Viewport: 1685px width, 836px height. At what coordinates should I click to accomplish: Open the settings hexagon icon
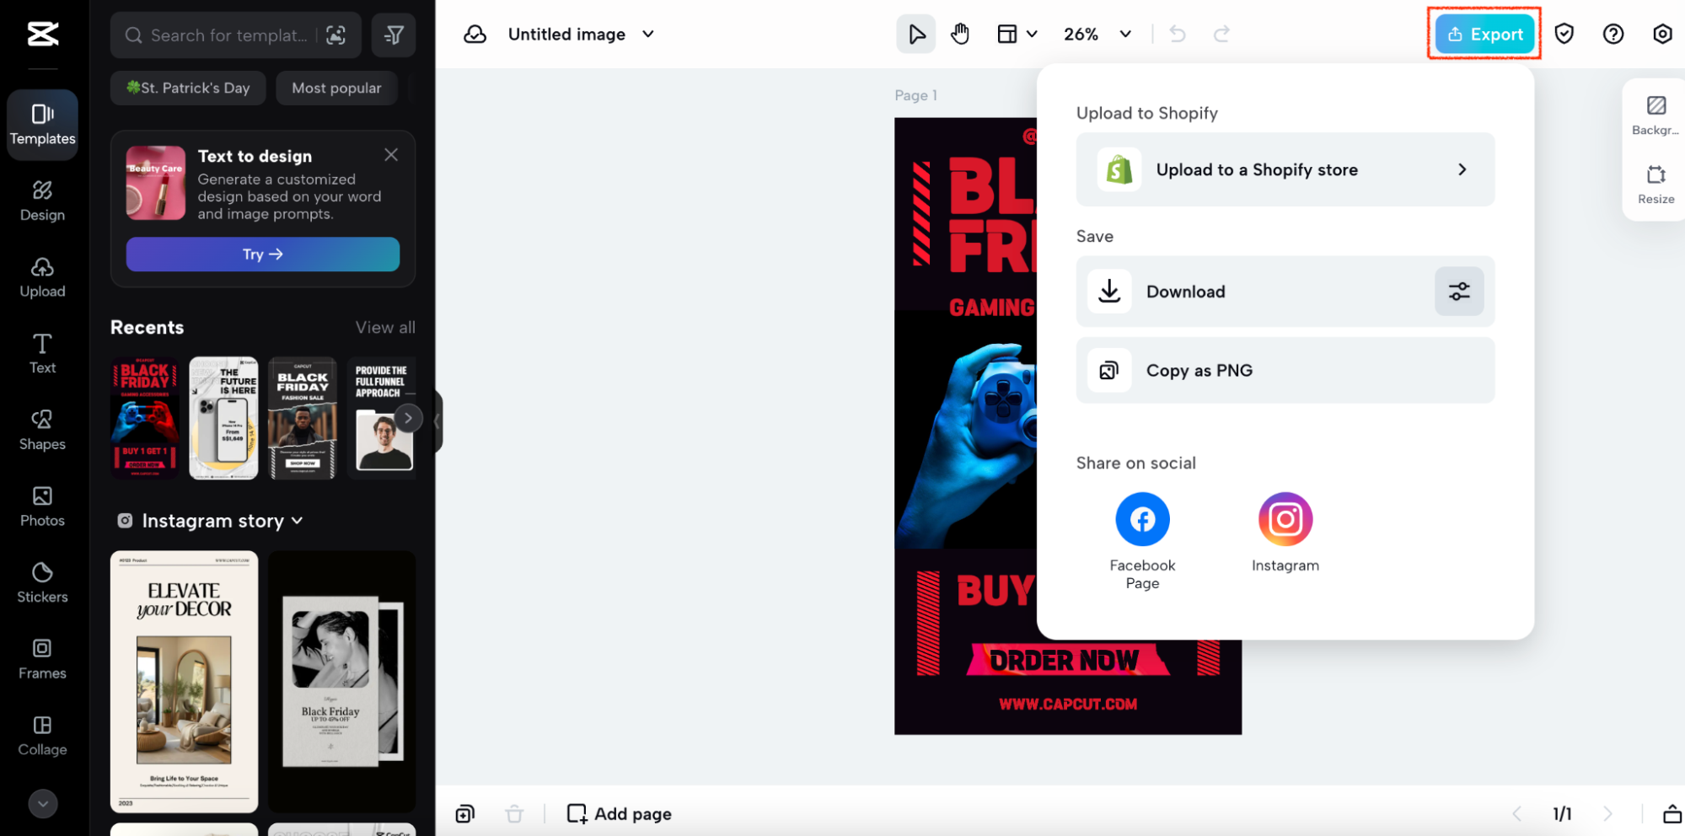point(1662,35)
